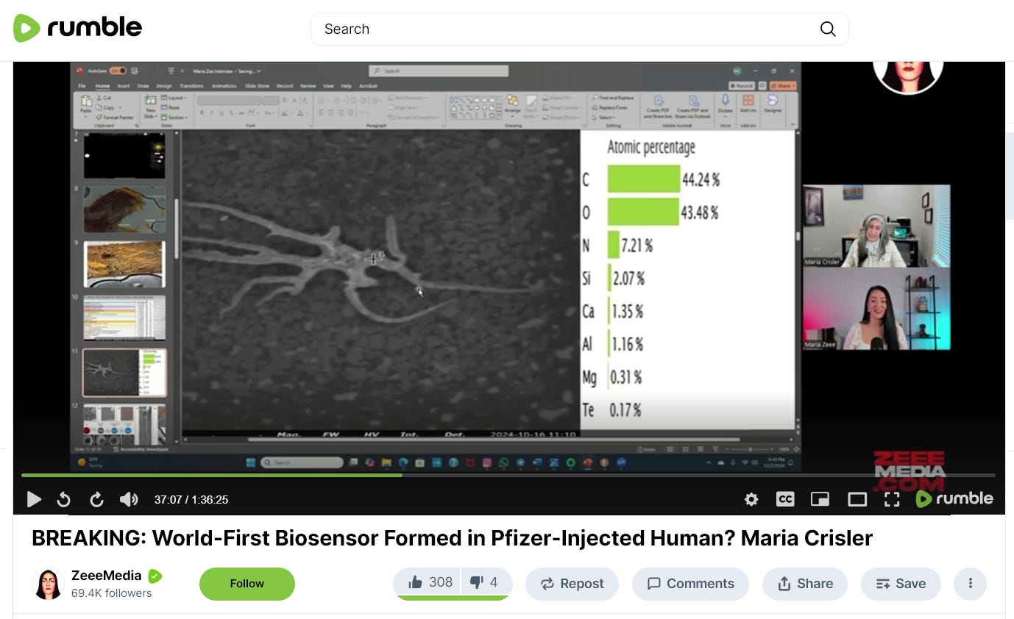Follow the ZeeeMedia channel
Screen dimensions: 1014x619
(247, 584)
